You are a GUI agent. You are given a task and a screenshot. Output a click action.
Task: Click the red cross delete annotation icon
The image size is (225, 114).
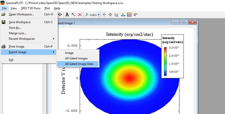coord(80,15)
